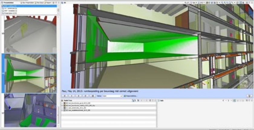This screenshot has width=254, height=130.
Task: Click the Info panel header
Action: (162, 100)
